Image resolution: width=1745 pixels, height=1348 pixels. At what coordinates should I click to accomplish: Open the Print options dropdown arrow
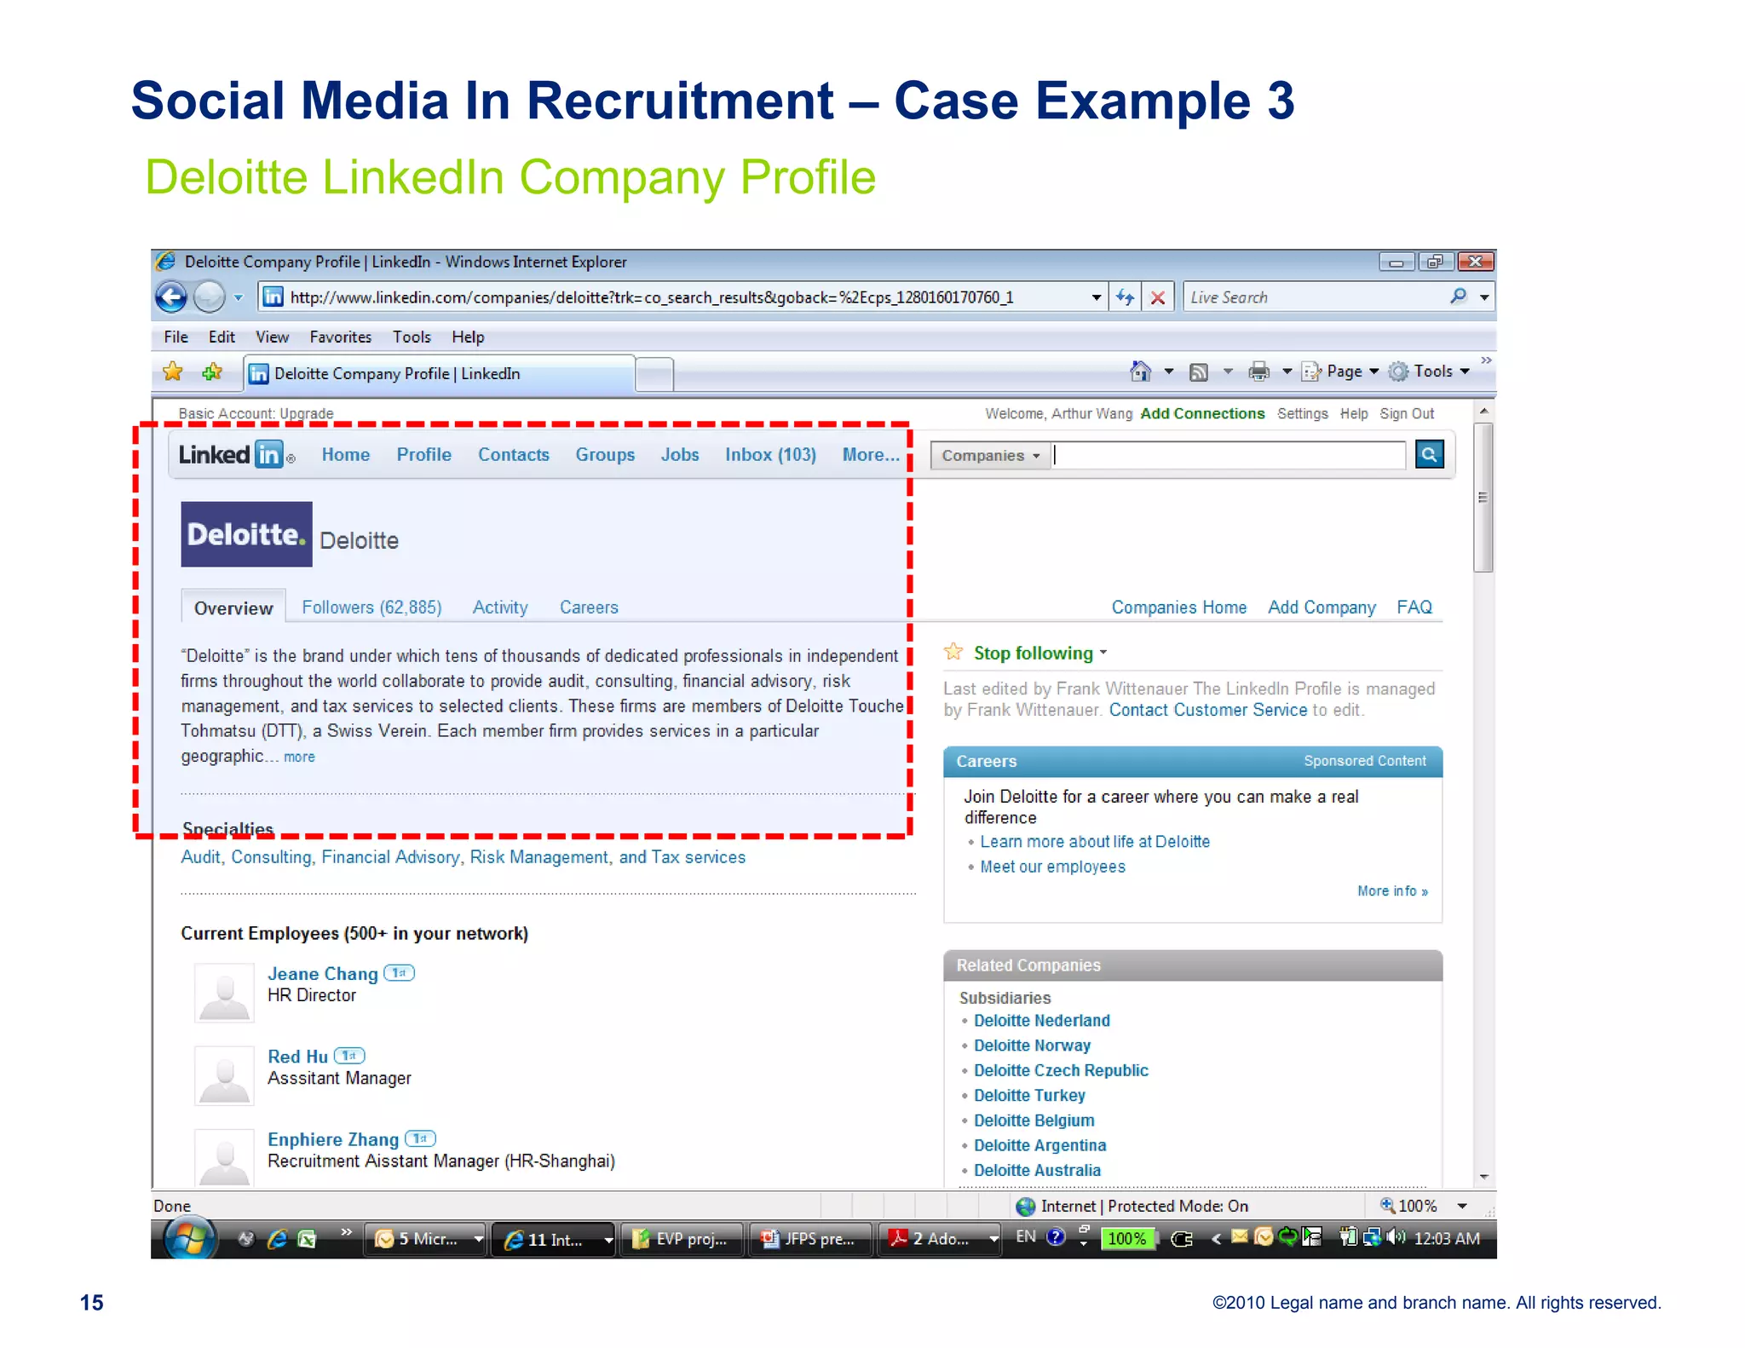pyautogui.click(x=1287, y=372)
